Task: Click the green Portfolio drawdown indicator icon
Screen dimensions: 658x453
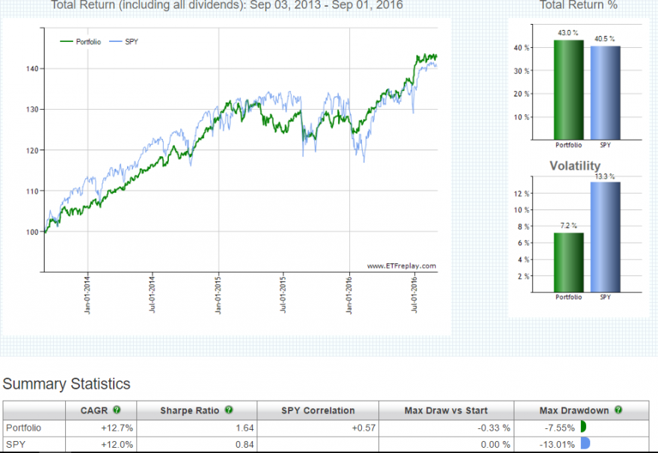Action: [x=583, y=427]
